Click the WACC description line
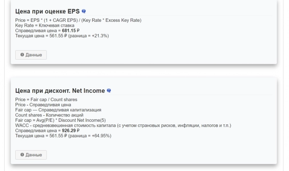The image size is (289, 171). (123, 125)
